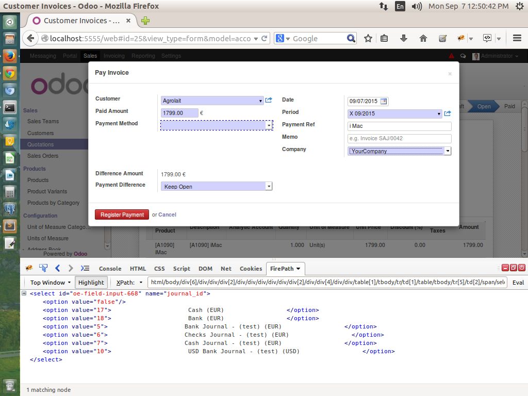Click the Google search magnifier icon
Image resolution: width=528 pixels, height=396 pixels.
(351, 38)
